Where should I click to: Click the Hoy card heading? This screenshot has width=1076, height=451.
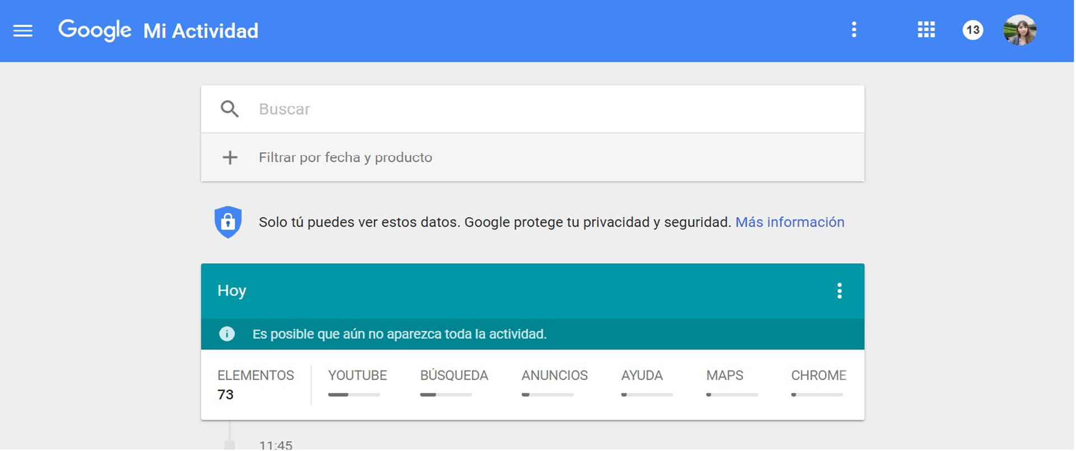232,291
